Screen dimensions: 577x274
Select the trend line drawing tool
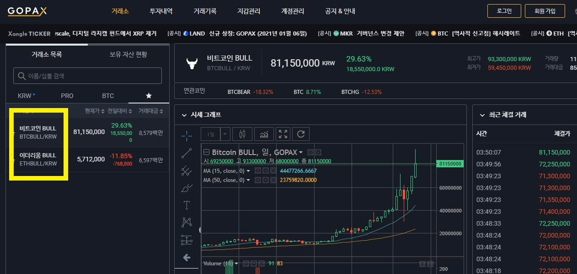[x=187, y=153]
